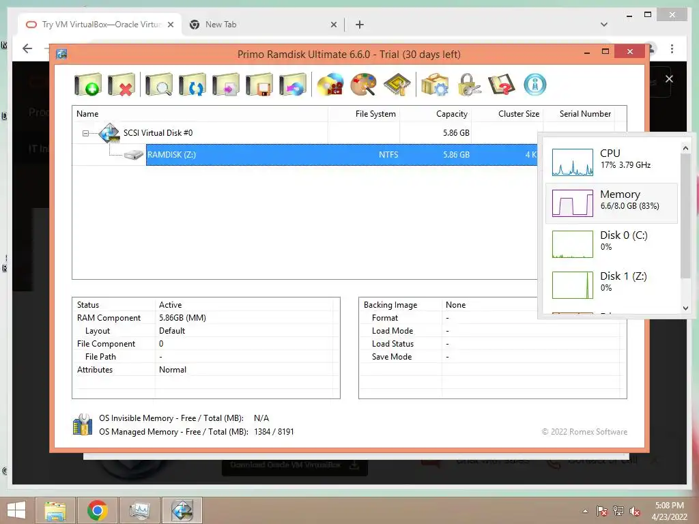
Task: Select the RAMDISK (Z:) volume row
Action: pos(341,155)
